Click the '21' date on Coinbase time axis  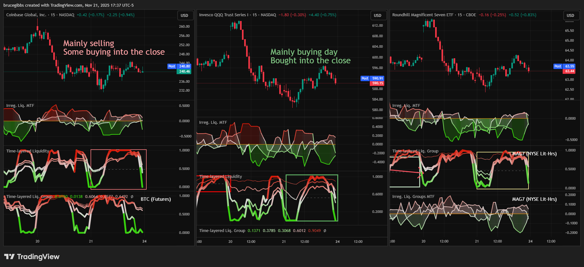click(x=91, y=241)
